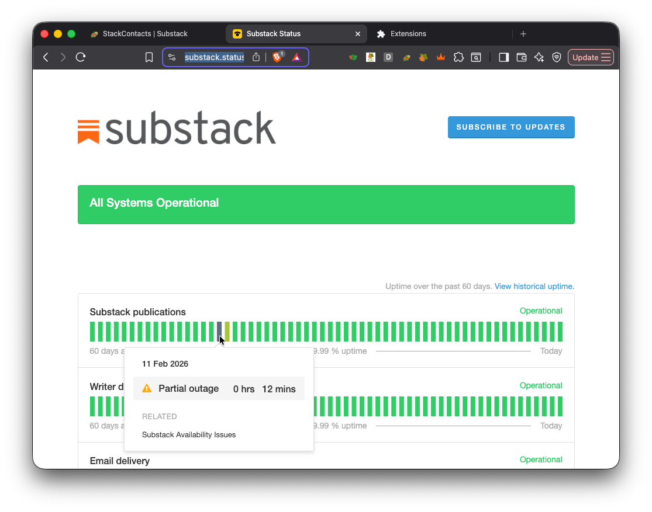The height and width of the screenshot is (512, 652).
Task: Click Operational status for Email delivery
Action: coord(540,459)
